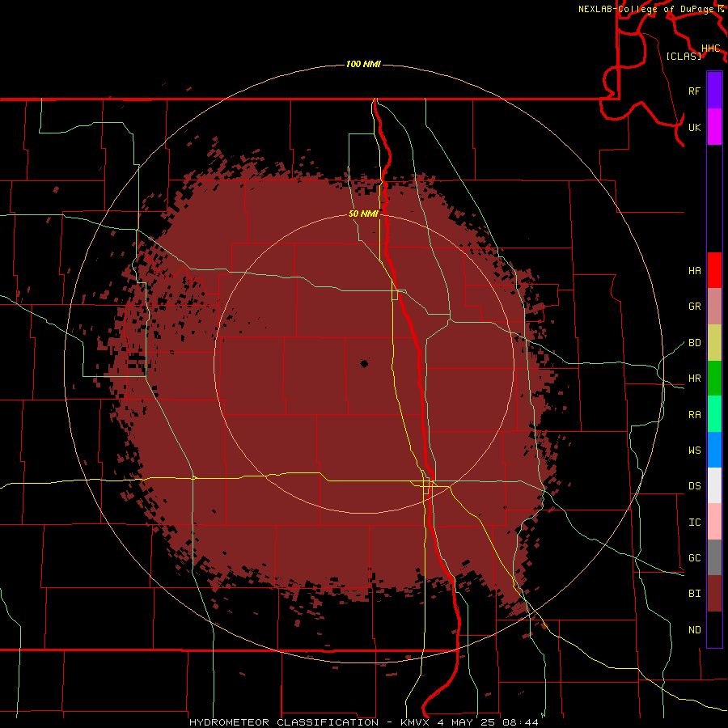The width and height of the screenshot is (728, 728).
Task: Click the [CLAS] units label
Action: coord(684,57)
